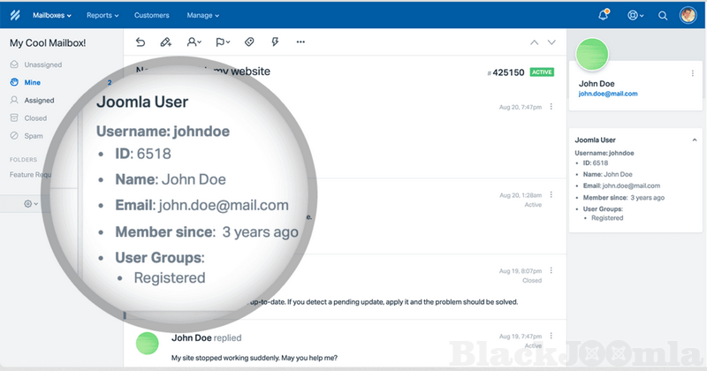
Task: Select the Unassigned folder in sidebar
Action: tap(42, 64)
